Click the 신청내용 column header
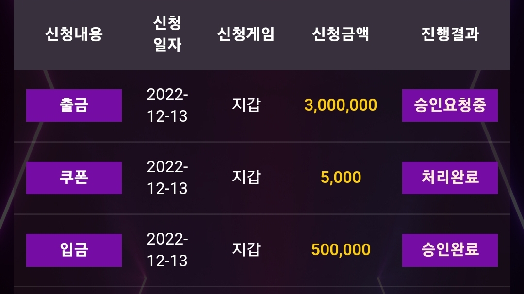The height and width of the screenshot is (294, 524). click(x=74, y=34)
